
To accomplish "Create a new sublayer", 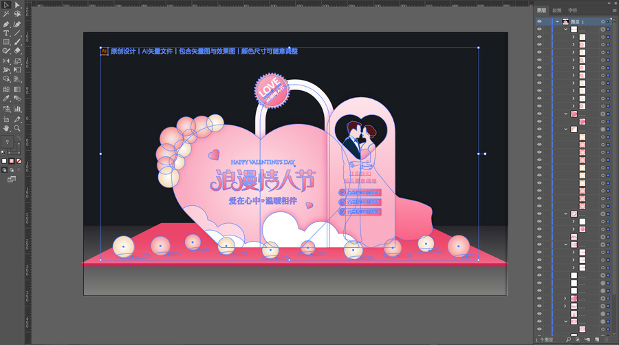I will pyautogui.click(x=587, y=339).
